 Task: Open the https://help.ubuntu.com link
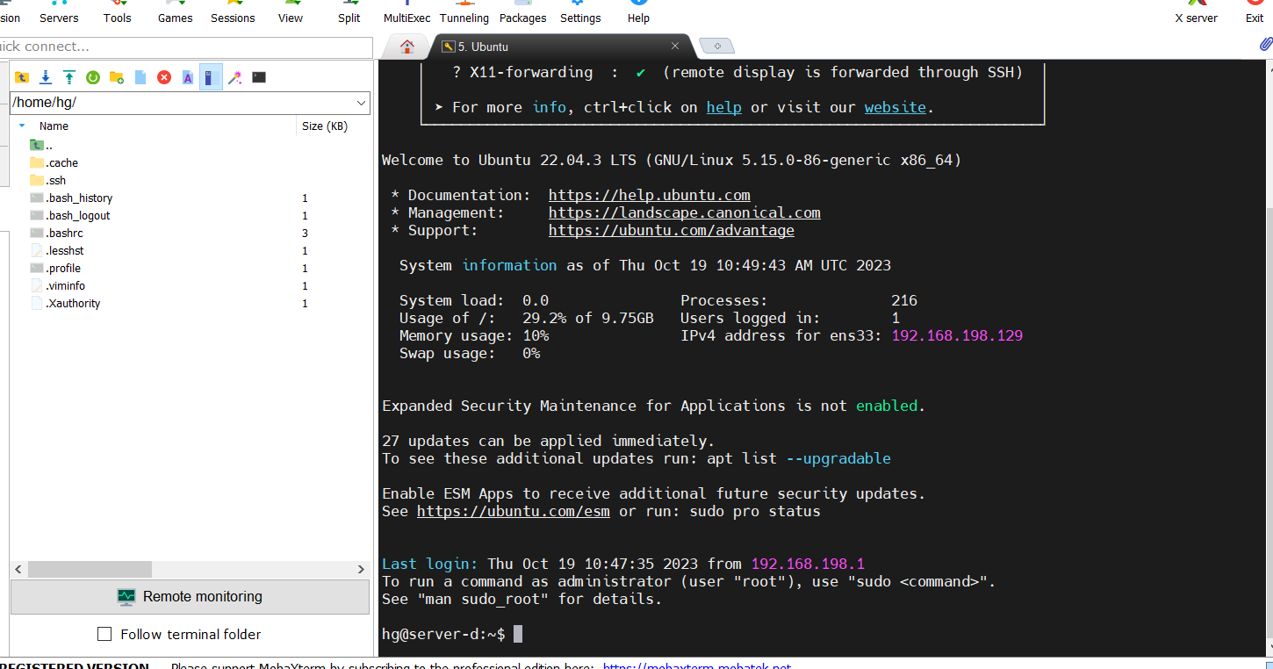[650, 195]
